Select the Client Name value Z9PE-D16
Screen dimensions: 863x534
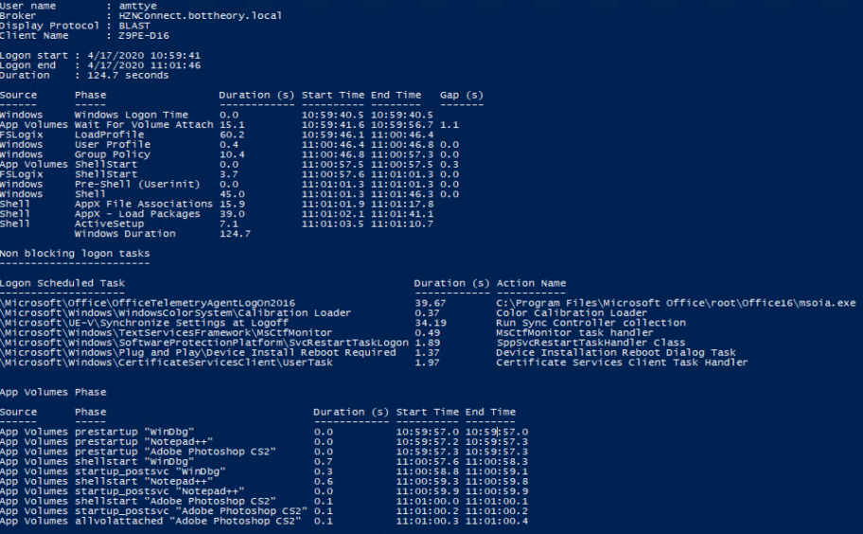pyautogui.click(x=144, y=36)
